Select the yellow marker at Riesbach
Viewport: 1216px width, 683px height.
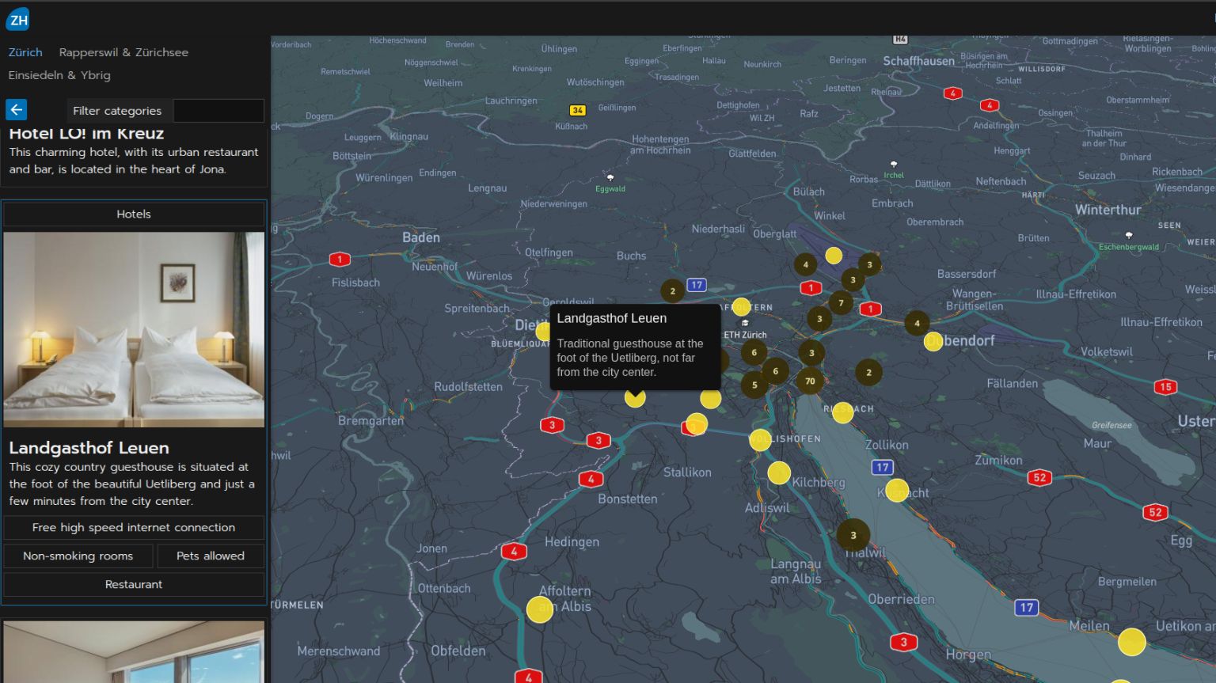point(843,412)
